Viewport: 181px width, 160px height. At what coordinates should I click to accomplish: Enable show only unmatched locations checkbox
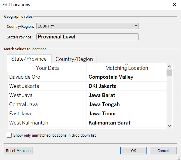point(9,135)
